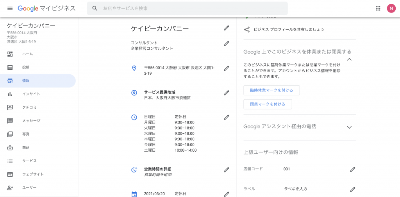
Task: Click the 店舗コード value 001
Action: [x=286, y=169]
